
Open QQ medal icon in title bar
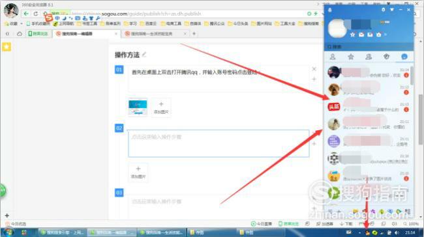[383, 10]
